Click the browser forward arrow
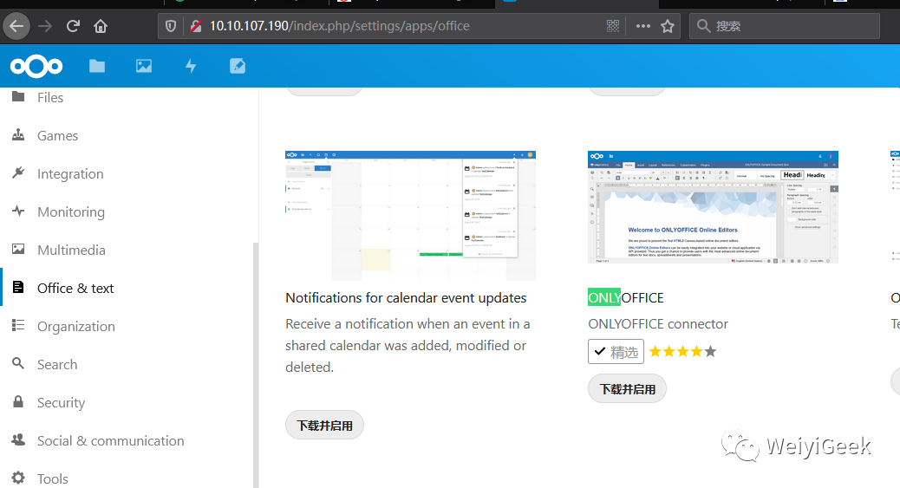Viewport: 900px width, 488px height. click(x=45, y=26)
